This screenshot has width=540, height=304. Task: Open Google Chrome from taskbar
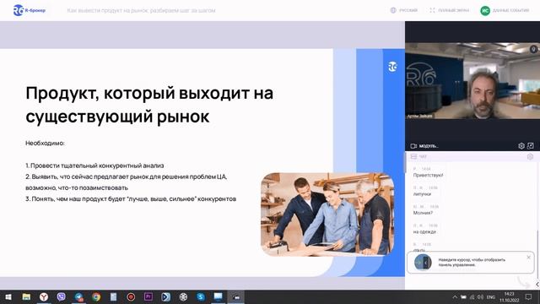point(96,296)
